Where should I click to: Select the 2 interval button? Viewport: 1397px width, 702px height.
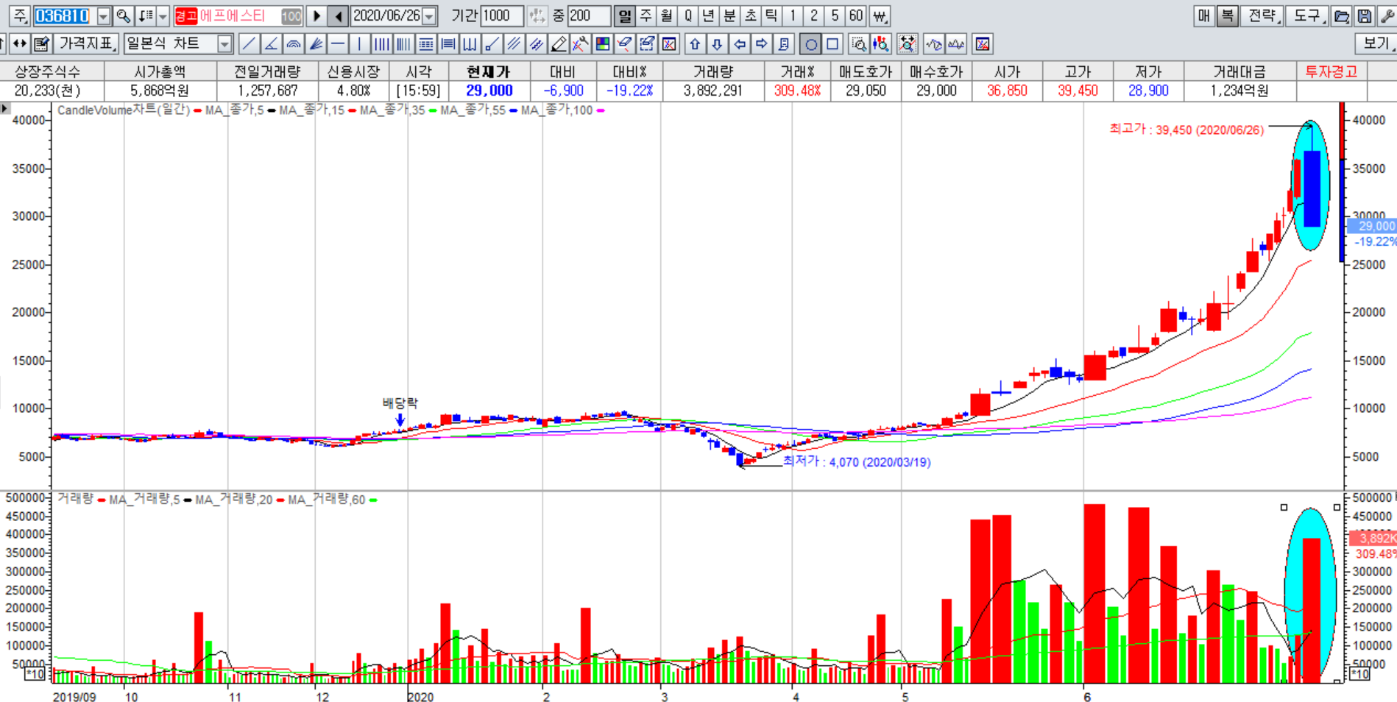click(814, 15)
